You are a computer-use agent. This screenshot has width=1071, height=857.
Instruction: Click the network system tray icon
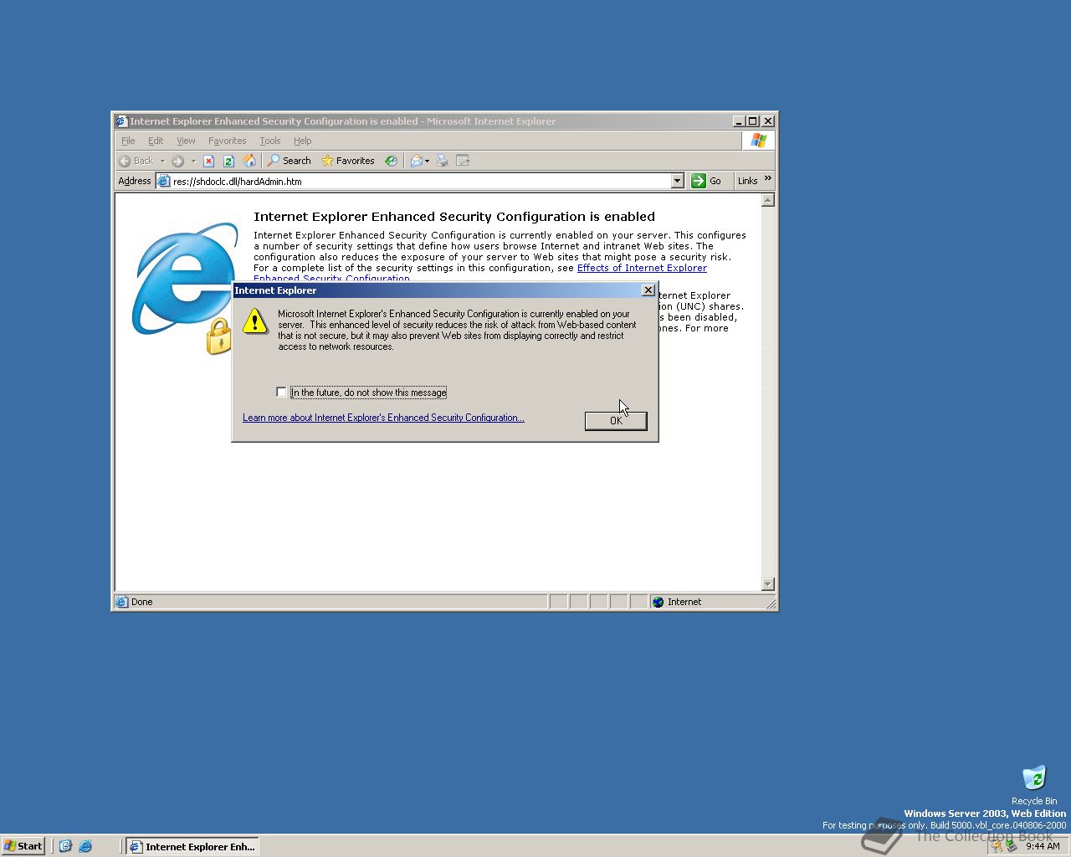point(1011,846)
